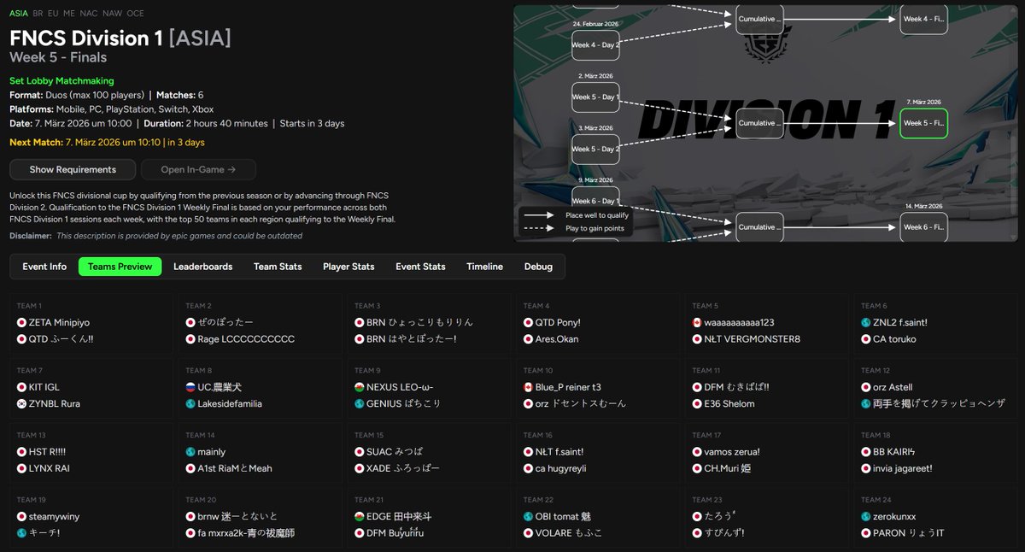1025x552 pixels.
Task: Select the Week 5 - Day 1 bracket node
Action: tap(595, 97)
